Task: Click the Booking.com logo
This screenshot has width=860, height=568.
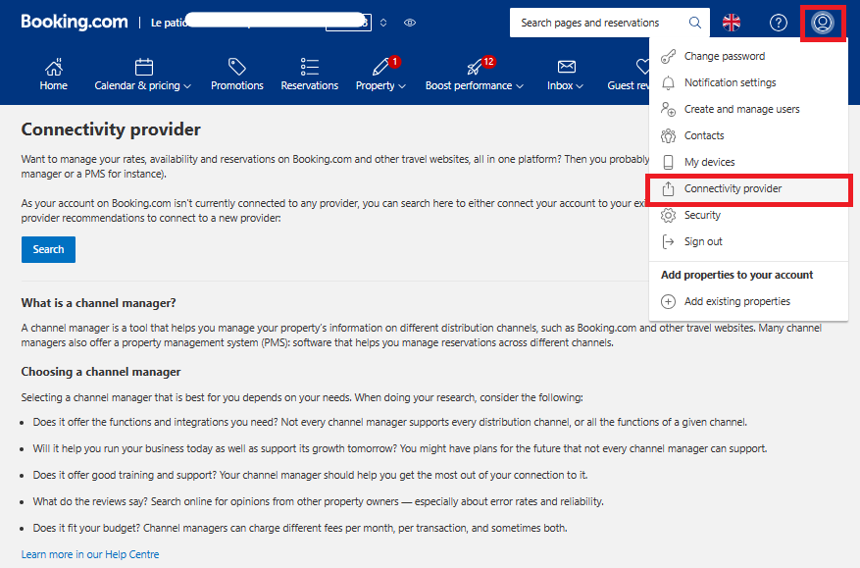Action: pos(75,22)
